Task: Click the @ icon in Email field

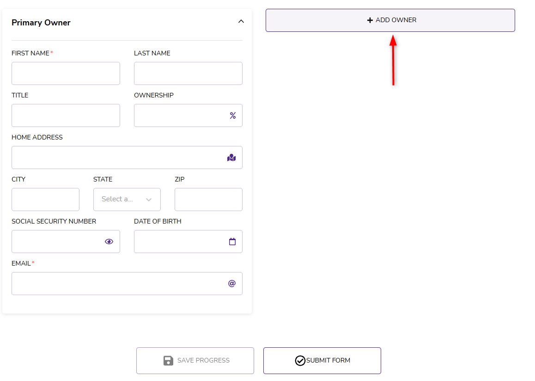Action: pyautogui.click(x=232, y=284)
